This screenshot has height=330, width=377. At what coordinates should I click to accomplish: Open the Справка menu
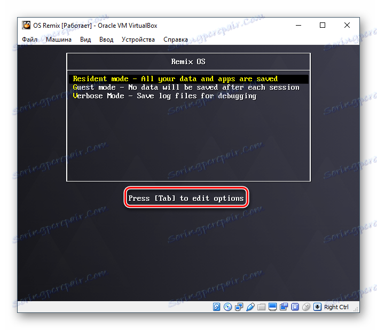176,40
